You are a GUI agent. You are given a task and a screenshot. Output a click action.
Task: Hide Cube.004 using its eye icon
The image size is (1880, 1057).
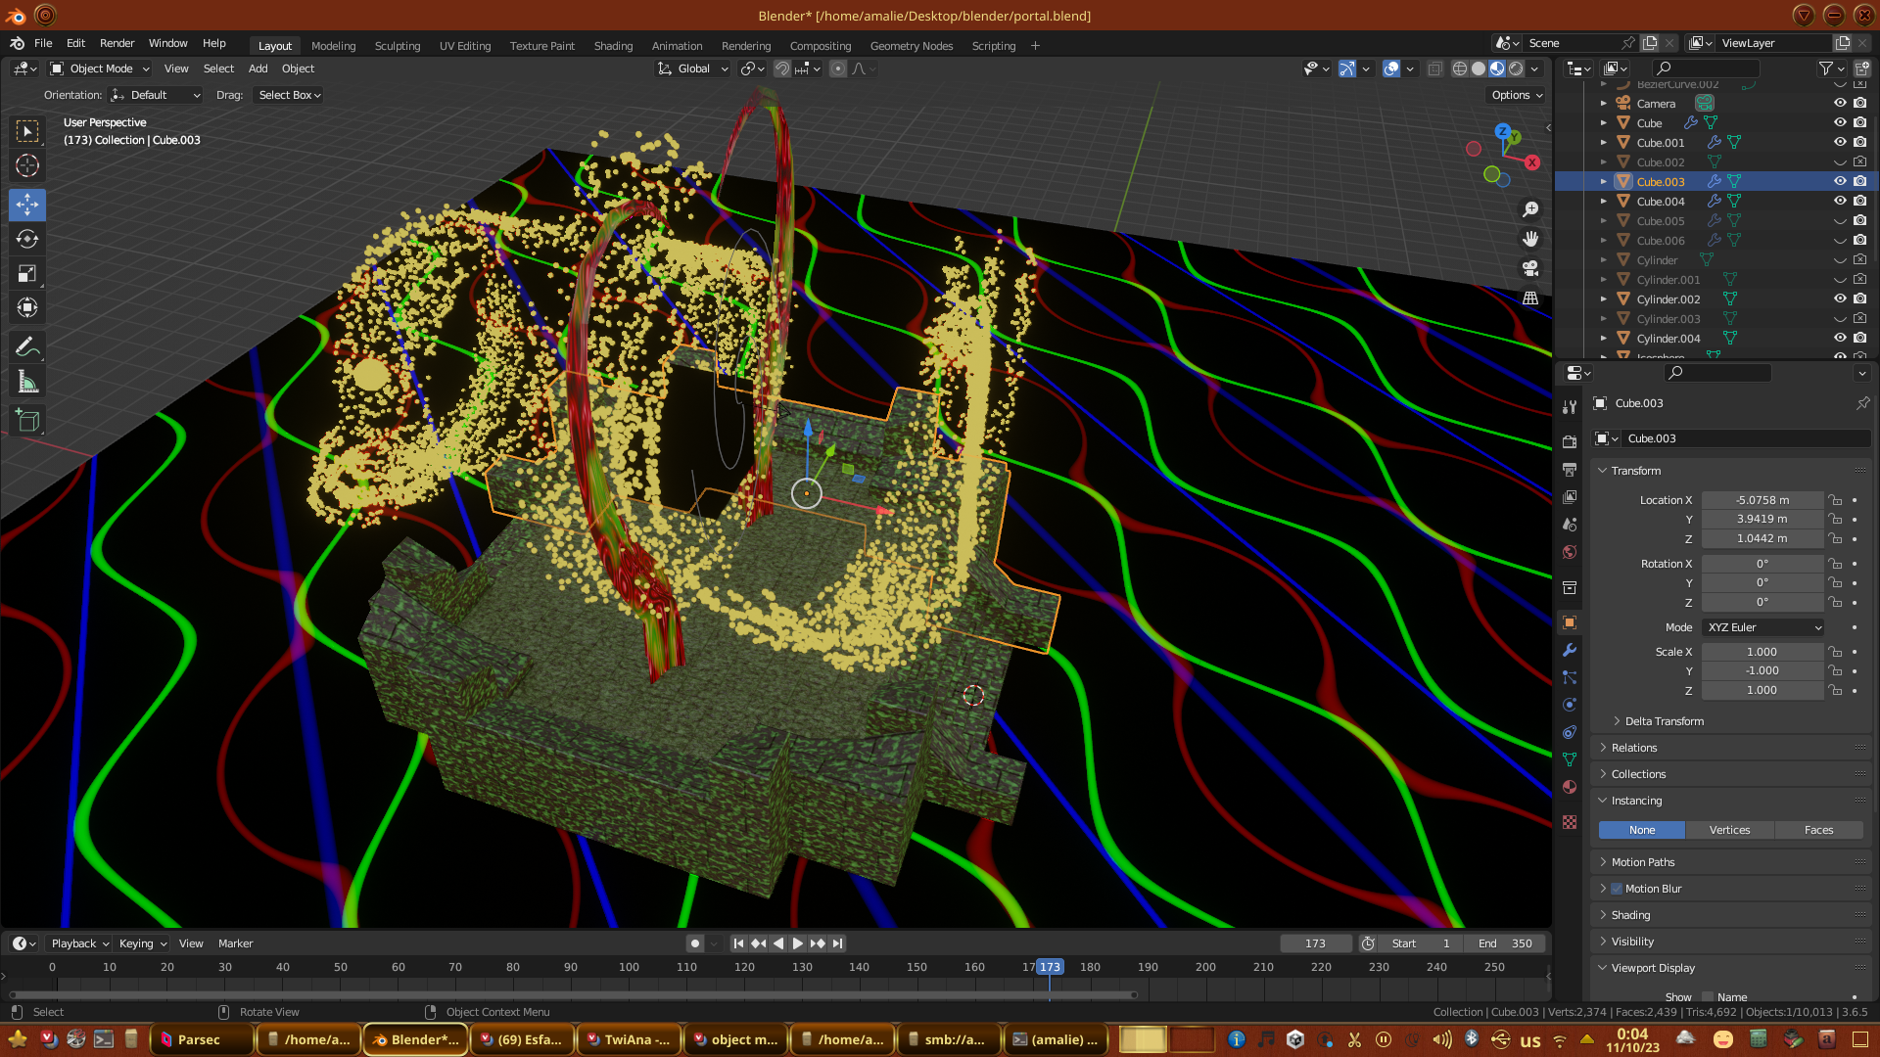pos(1840,201)
